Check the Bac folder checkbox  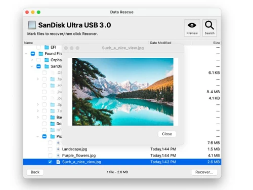click(x=45, y=117)
